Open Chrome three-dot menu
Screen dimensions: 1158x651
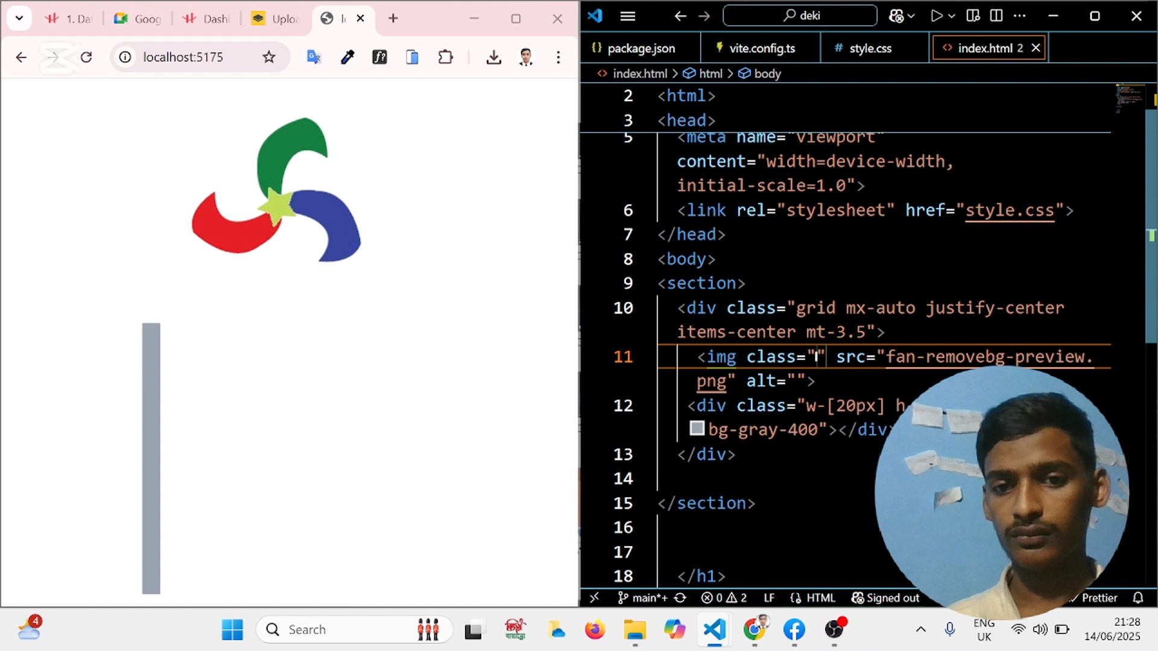pos(558,57)
